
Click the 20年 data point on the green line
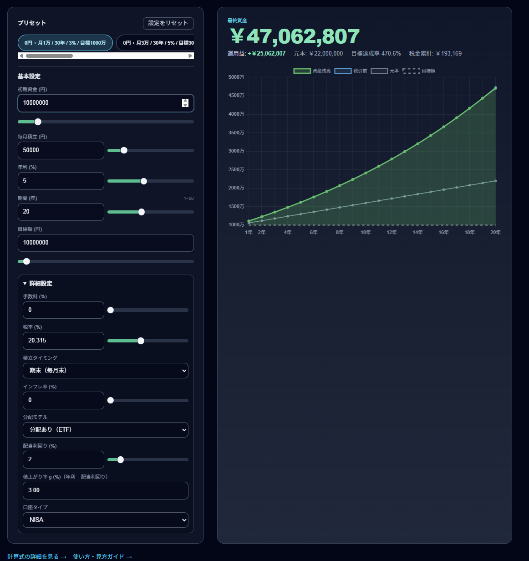tap(495, 88)
